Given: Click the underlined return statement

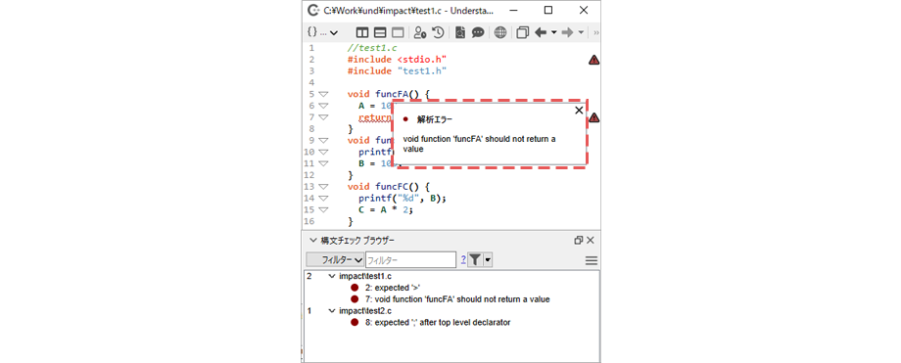Looking at the screenshot, I should click(x=375, y=117).
